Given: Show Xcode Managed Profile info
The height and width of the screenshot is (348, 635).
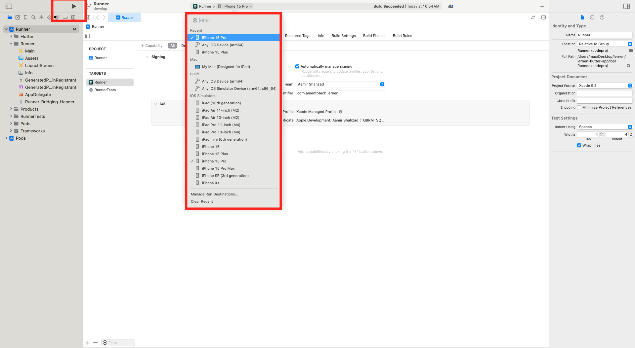Looking at the screenshot, I should 340,112.
